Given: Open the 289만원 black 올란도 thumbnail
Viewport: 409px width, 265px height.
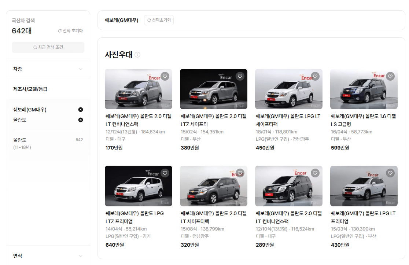Looking at the screenshot, I should coord(289,186).
